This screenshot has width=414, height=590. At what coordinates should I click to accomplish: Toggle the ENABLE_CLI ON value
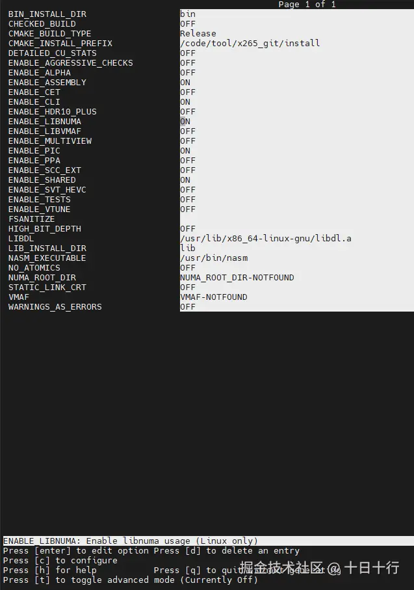pyautogui.click(x=185, y=102)
